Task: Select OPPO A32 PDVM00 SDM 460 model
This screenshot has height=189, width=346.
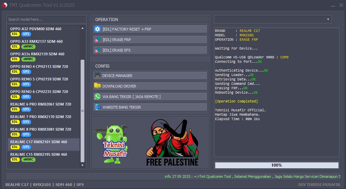Action: pyautogui.click(x=44, y=31)
